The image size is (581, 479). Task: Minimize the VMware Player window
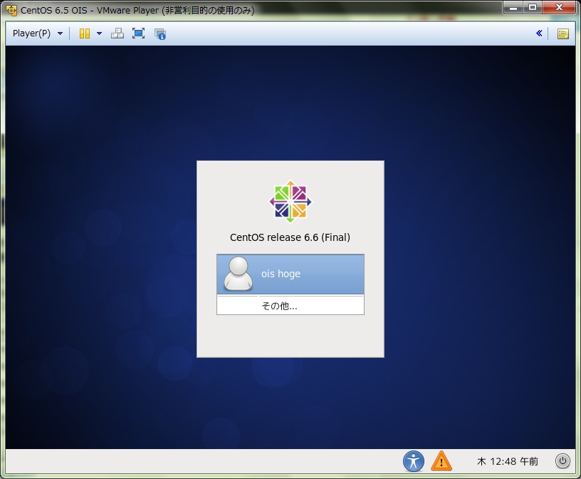[513, 7]
